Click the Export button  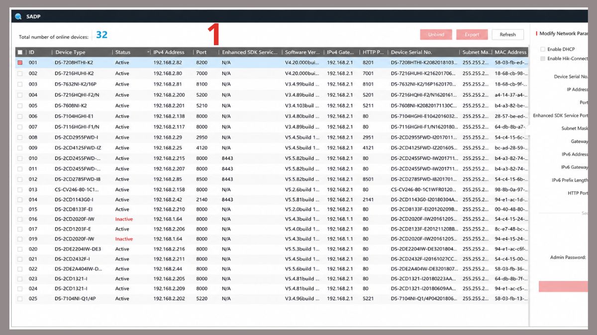[472, 34]
